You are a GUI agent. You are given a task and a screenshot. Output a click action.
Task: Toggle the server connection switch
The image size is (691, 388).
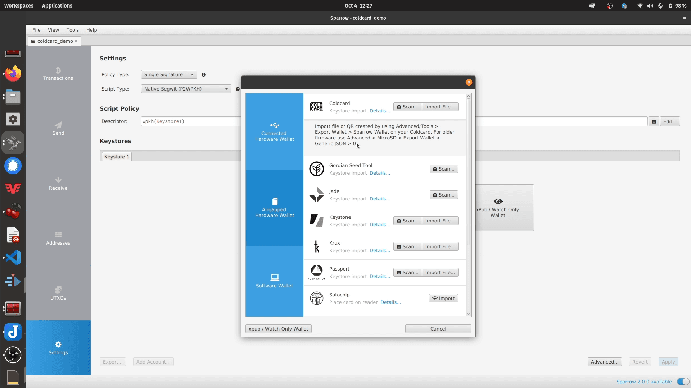tap(683, 382)
